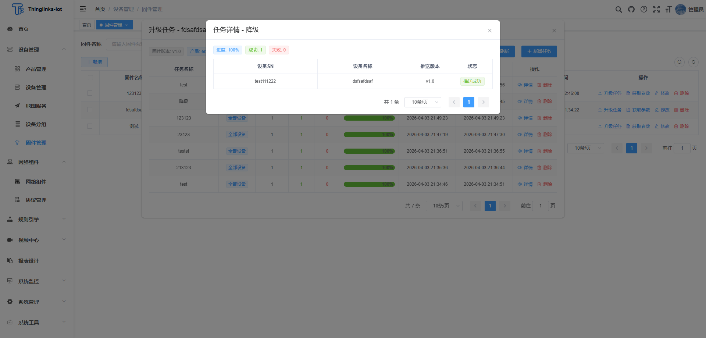Check the checkbox for firmware row 测试
The width and height of the screenshot is (706, 338).
tap(90, 126)
